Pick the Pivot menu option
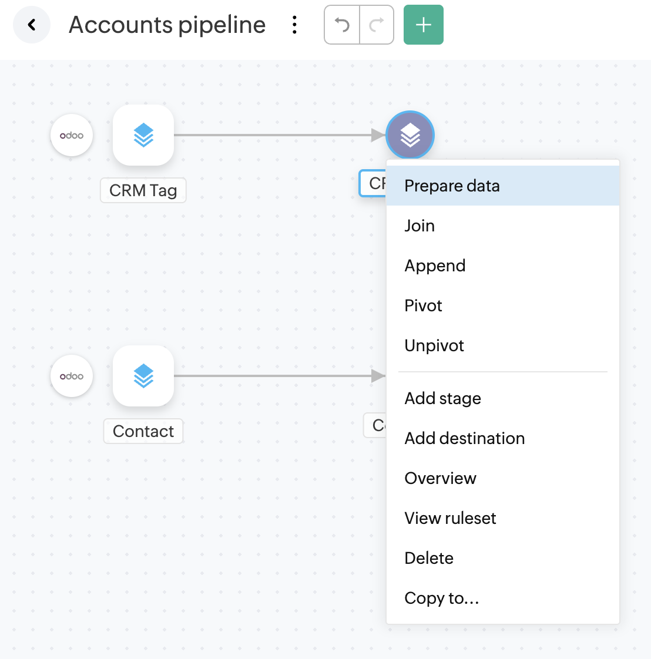The image size is (651, 659). coord(423,305)
